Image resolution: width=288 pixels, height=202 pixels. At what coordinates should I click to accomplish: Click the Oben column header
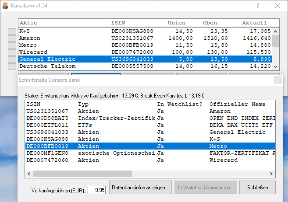210,23
